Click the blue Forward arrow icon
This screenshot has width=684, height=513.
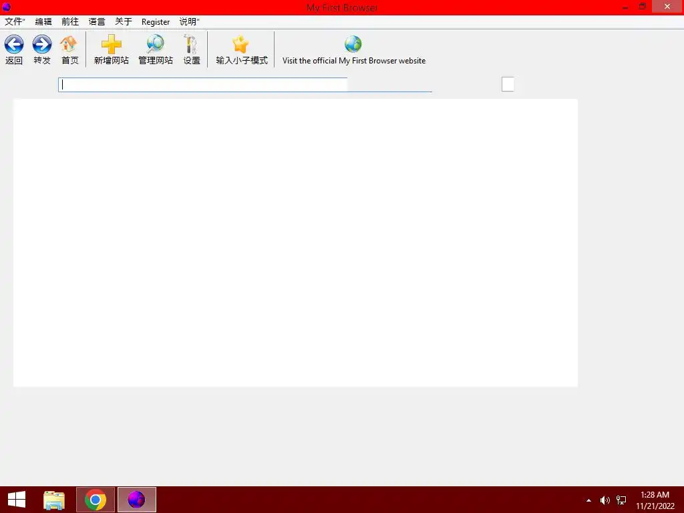(x=42, y=45)
